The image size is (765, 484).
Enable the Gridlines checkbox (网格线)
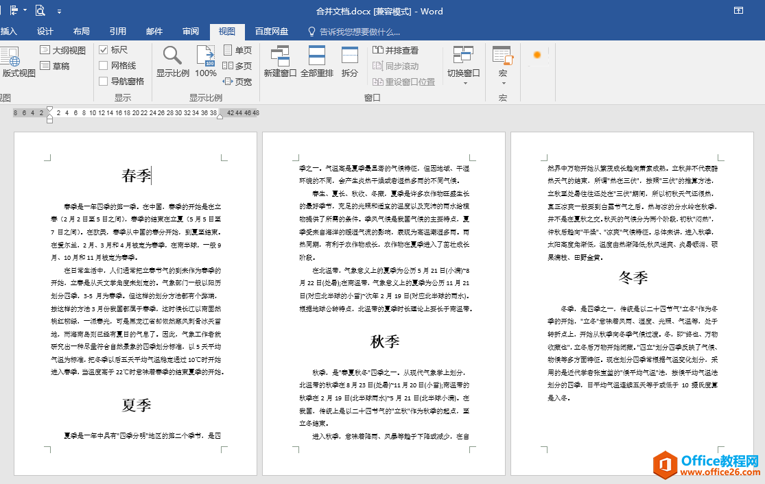click(x=104, y=65)
